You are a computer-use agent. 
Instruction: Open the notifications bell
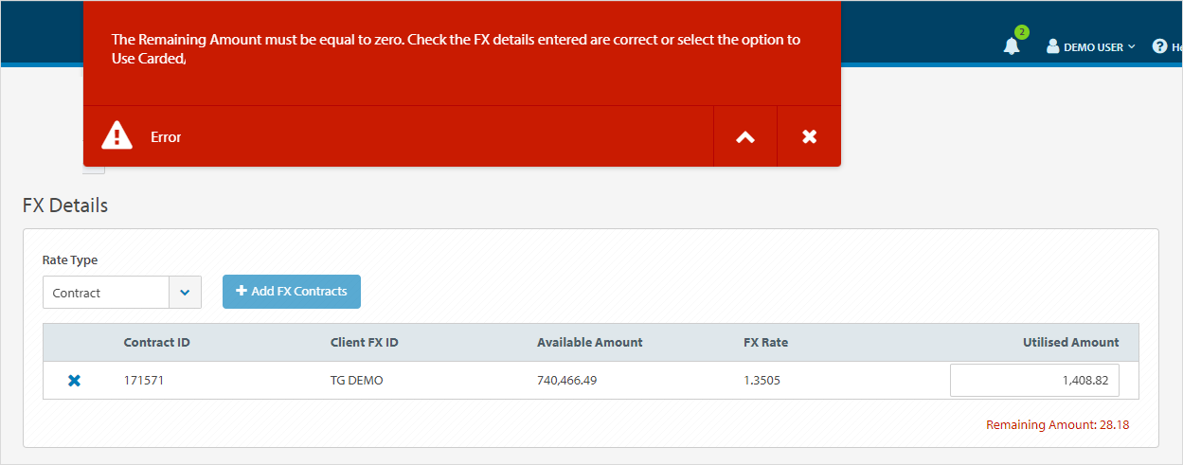[1012, 46]
